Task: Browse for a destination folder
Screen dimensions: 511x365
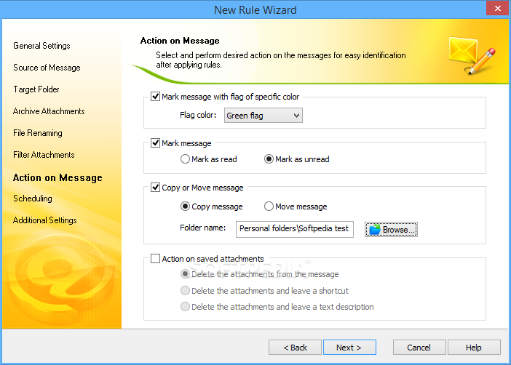Action: [x=391, y=230]
